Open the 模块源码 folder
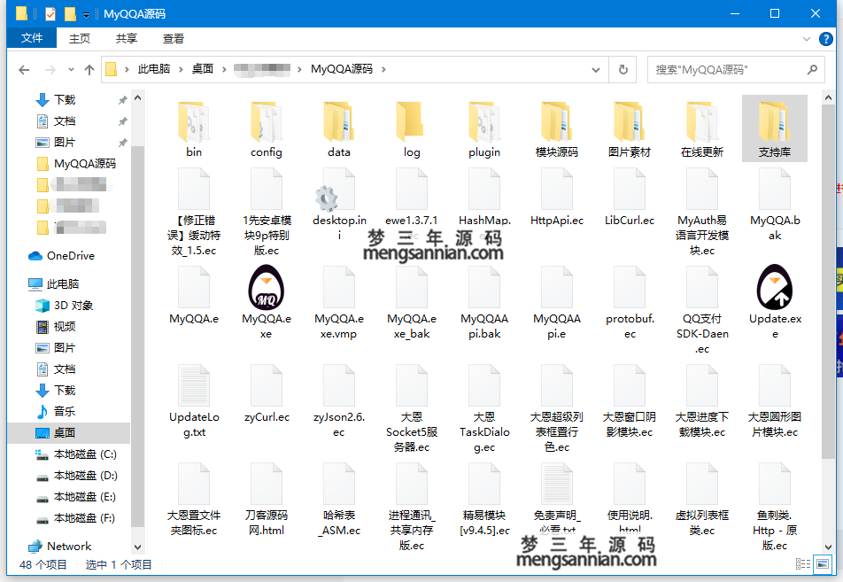This screenshot has height=582, width=843. [556, 129]
